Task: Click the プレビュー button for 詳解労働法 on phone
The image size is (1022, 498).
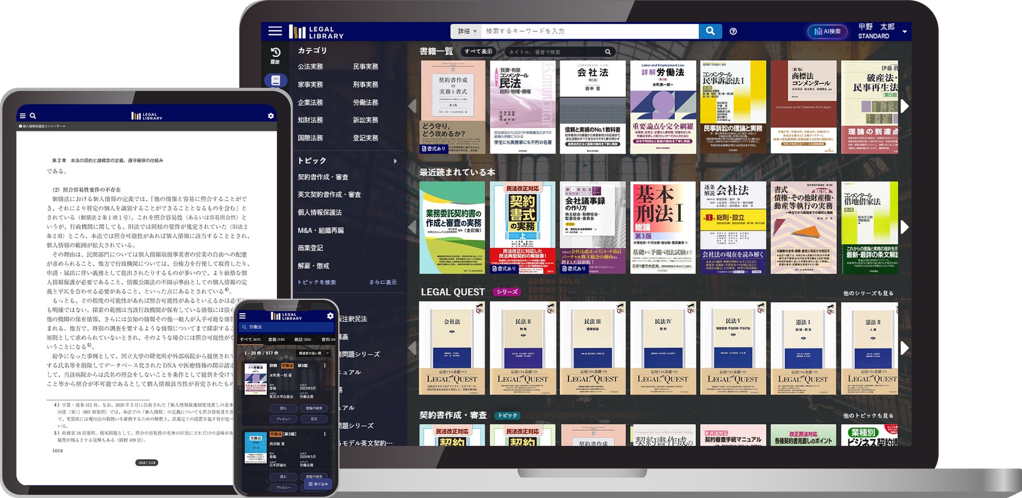Action: click(x=284, y=419)
